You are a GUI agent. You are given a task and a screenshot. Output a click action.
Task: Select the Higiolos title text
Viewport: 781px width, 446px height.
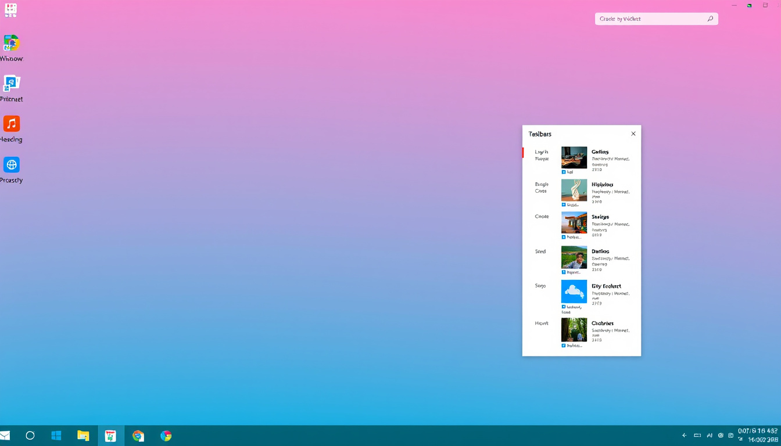tap(602, 185)
